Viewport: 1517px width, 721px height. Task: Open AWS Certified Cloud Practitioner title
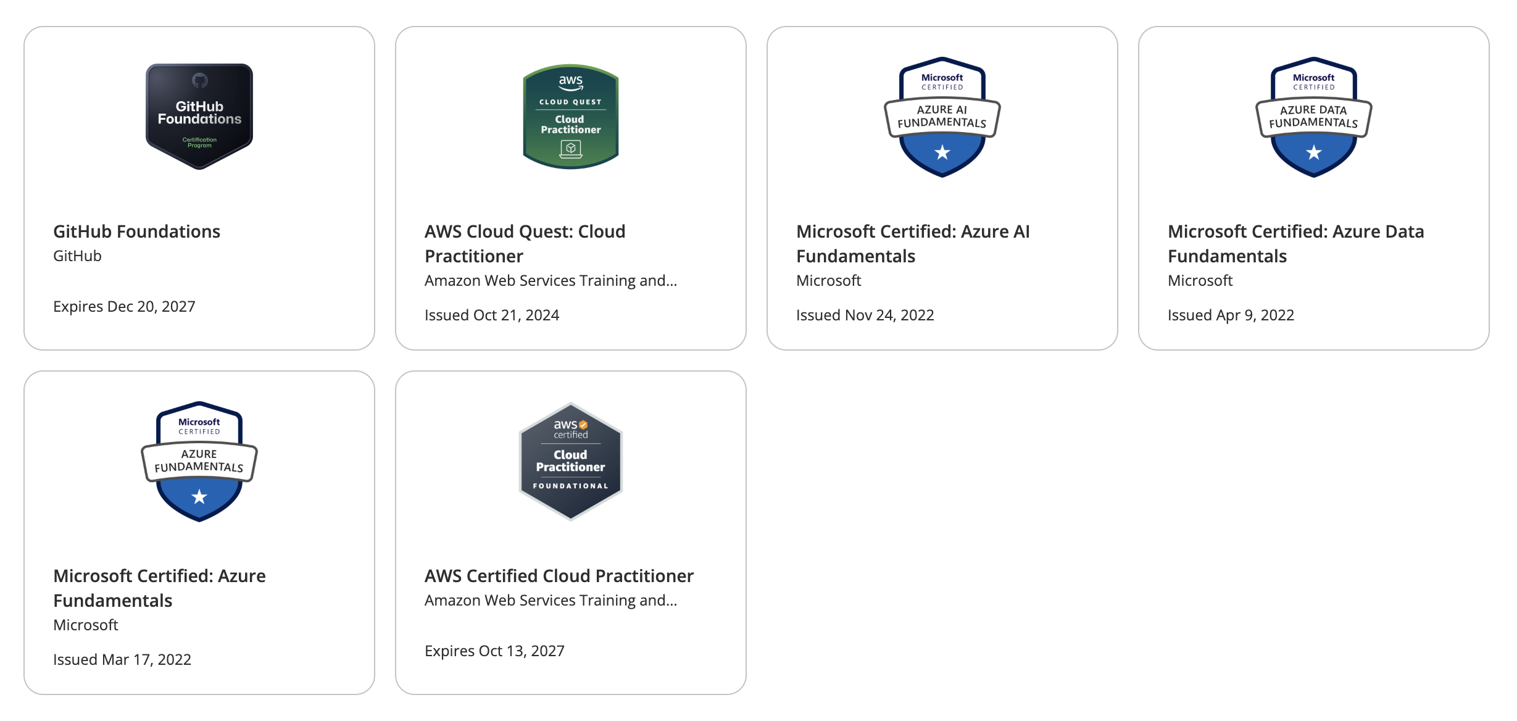[x=559, y=576]
